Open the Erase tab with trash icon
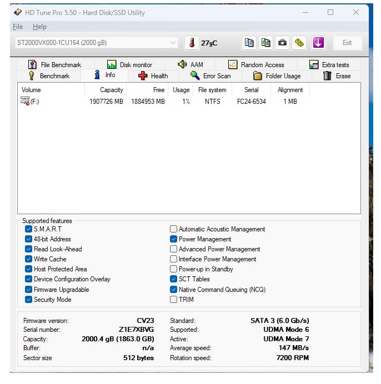This screenshot has width=381, height=384. (337, 76)
